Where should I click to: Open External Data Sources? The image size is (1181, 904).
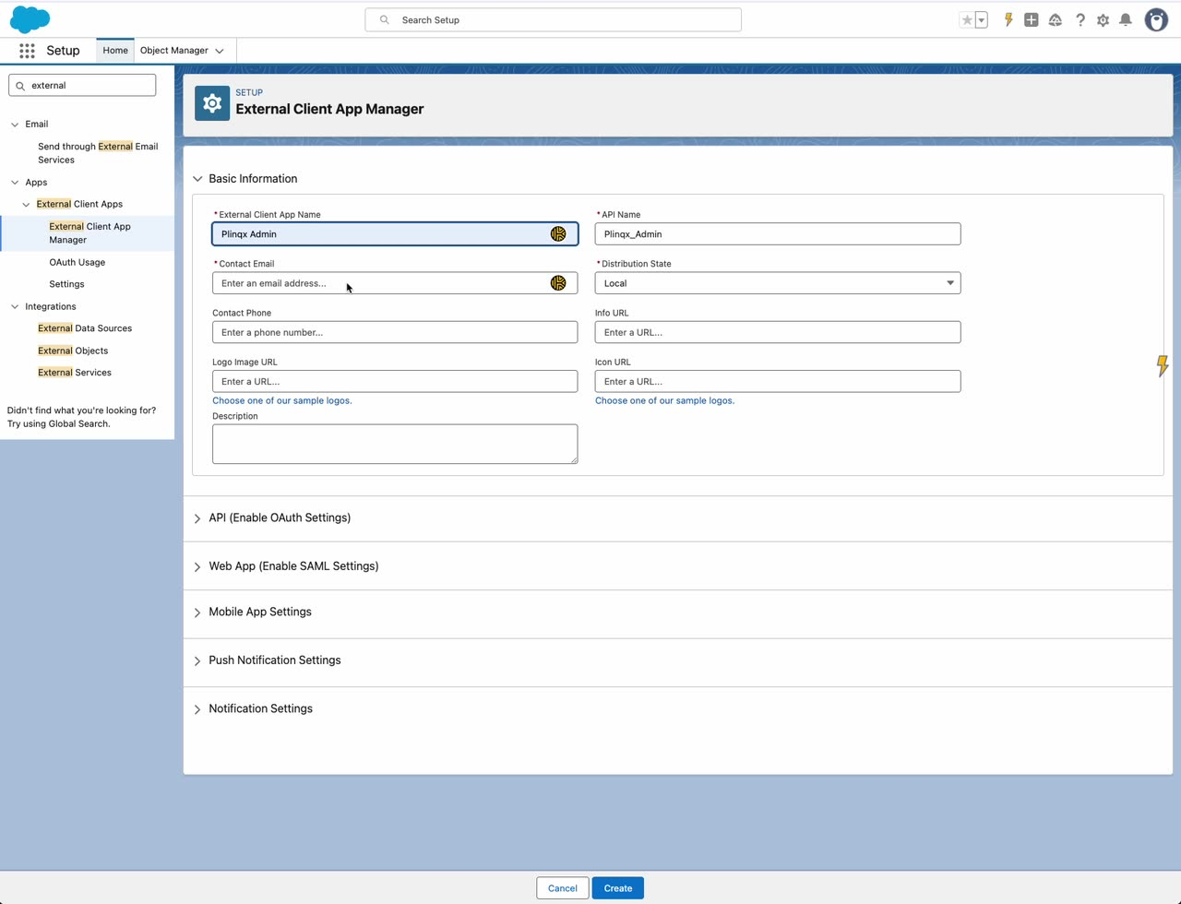coord(85,328)
